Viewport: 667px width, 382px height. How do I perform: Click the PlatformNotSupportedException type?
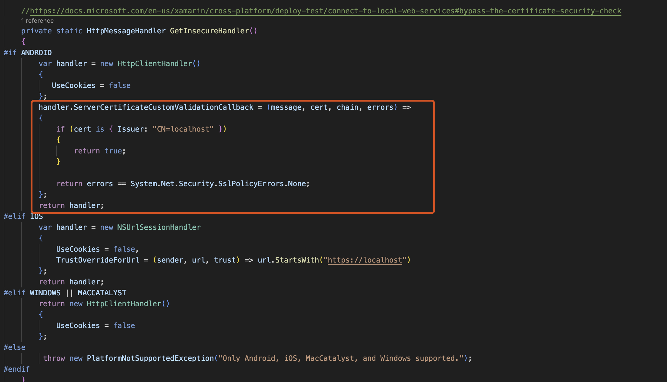click(150, 358)
